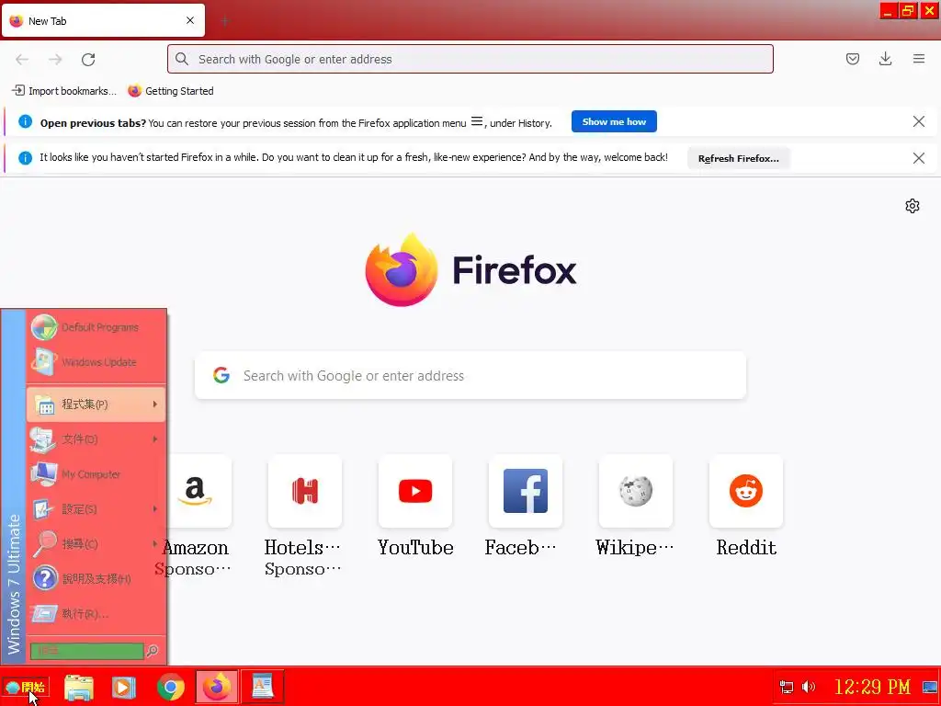Expand the 文件(D) submenu
Screen dimensions: 941x706
pyautogui.click(x=96, y=439)
